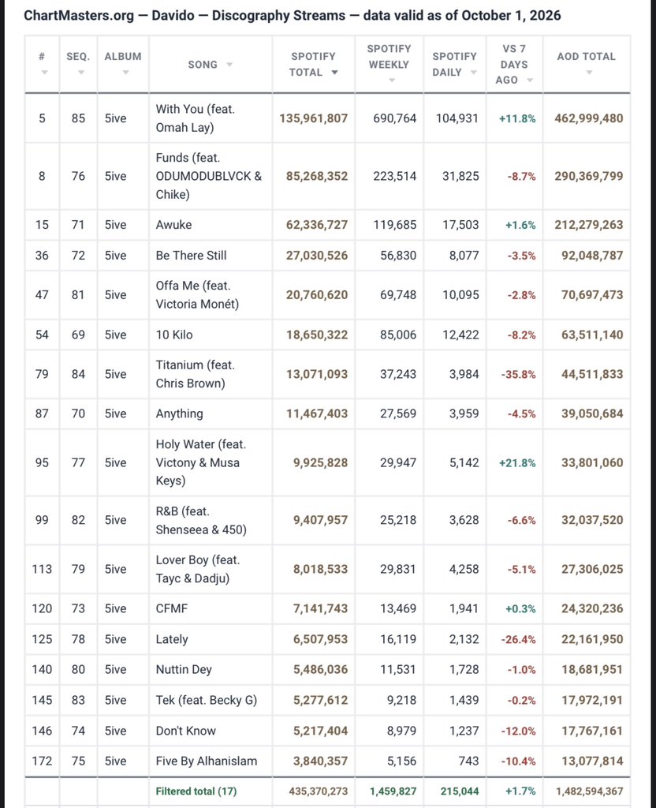Screen dimensions: 656x808
Task: Click AOD total 290,369,799
Action: click(588, 176)
